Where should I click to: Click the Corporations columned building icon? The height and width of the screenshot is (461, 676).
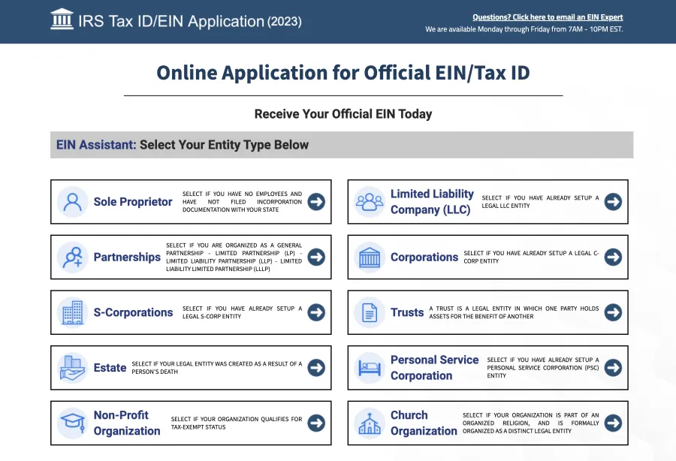click(x=370, y=258)
